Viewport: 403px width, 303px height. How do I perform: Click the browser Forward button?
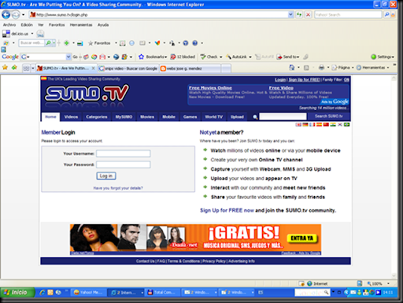pos(16,15)
